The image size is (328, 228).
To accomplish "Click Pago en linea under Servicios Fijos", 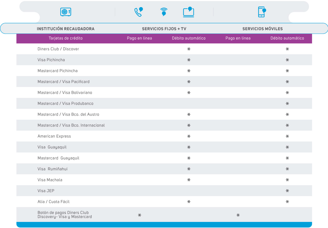I will (139, 38).
